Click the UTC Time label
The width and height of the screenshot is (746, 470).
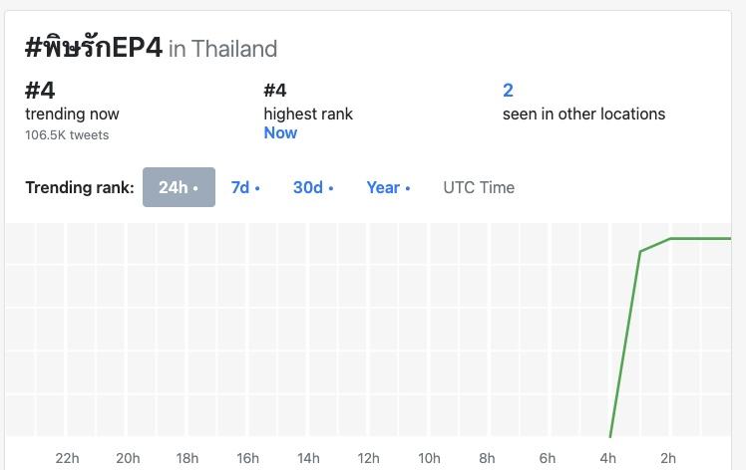(x=479, y=187)
